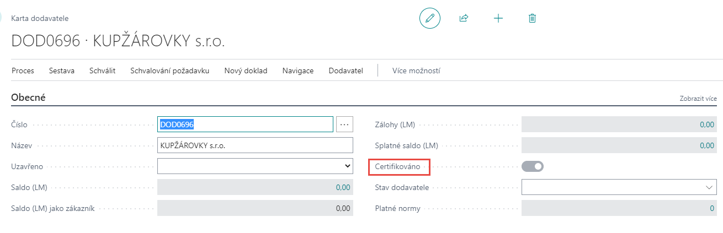Open Schvalování požadavku menu
This screenshot has height=233, width=723.
[x=169, y=71]
